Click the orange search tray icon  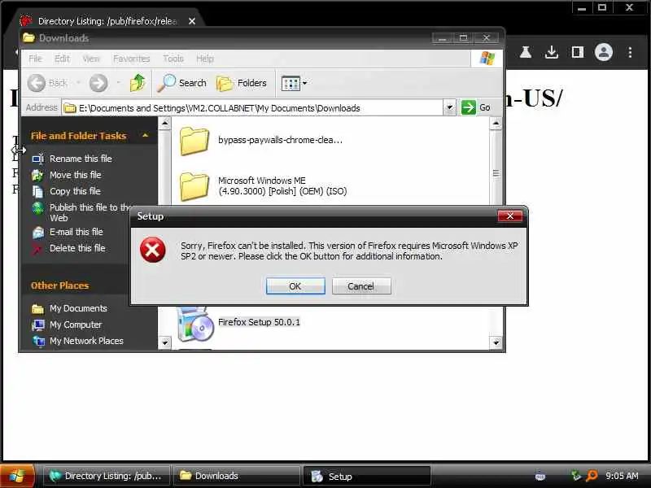(592, 476)
